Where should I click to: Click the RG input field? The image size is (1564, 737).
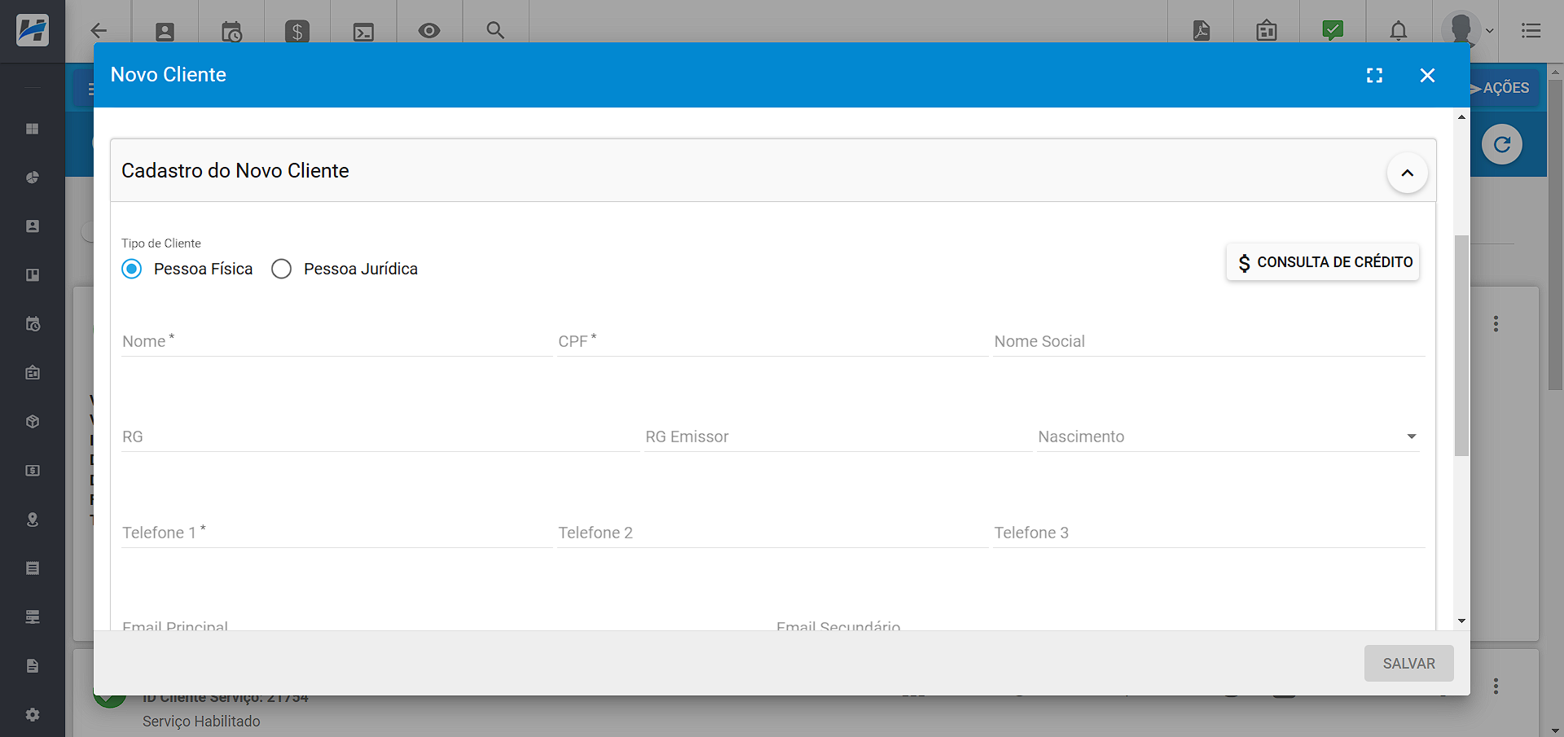pyautogui.click(x=380, y=436)
